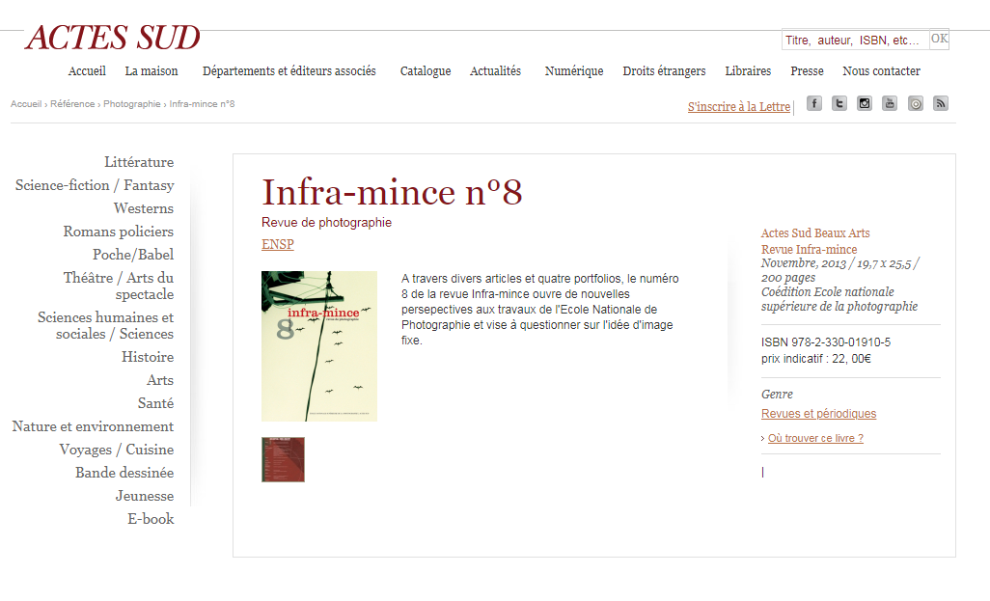Open the Twitter social icon

pos(839,103)
